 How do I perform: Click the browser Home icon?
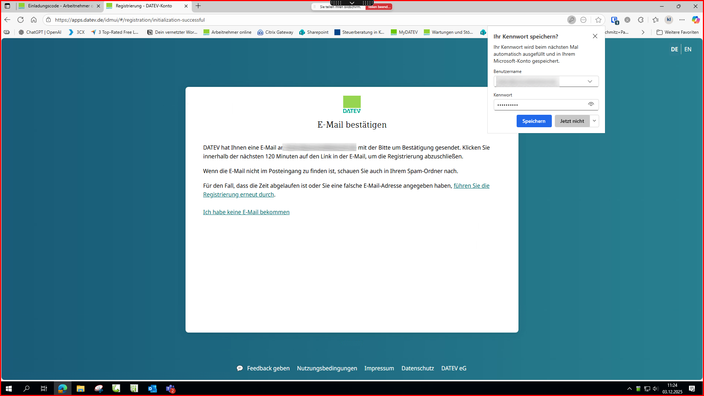pyautogui.click(x=34, y=20)
